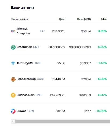Sort by the Наименование column header
Image resolution: width=110 pixels, height=133 pixels.
(x=20, y=19)
